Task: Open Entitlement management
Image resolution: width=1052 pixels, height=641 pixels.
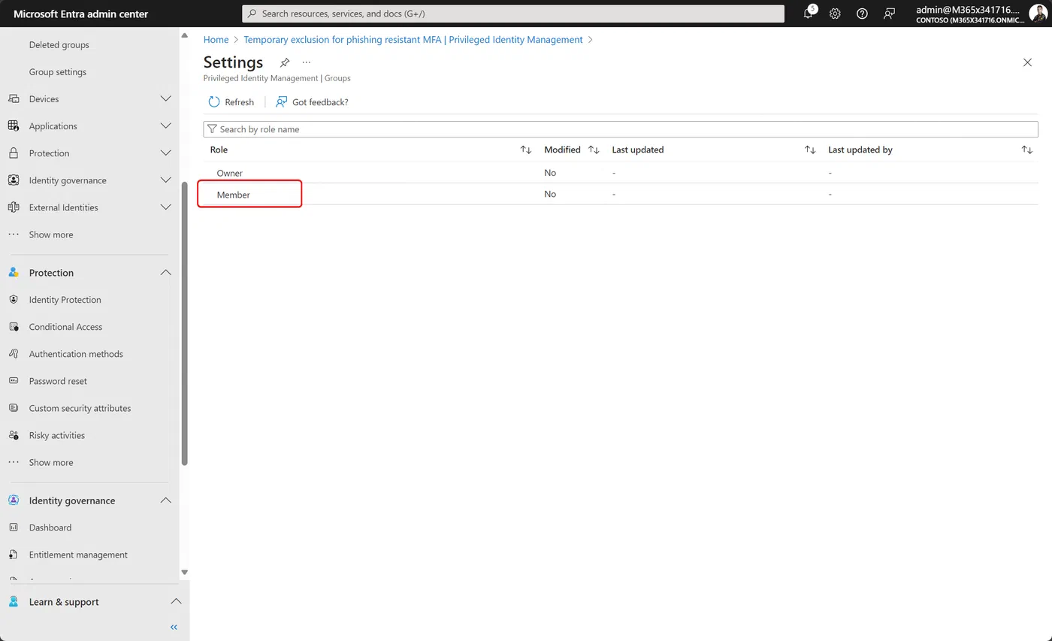Action: click(x=78, y=555)
